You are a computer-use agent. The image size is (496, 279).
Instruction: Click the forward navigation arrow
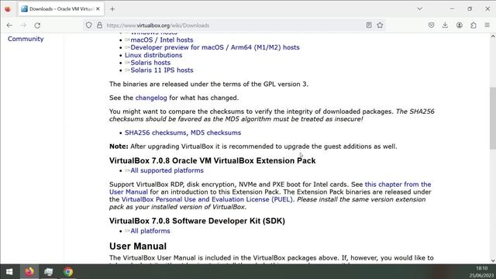23,26
